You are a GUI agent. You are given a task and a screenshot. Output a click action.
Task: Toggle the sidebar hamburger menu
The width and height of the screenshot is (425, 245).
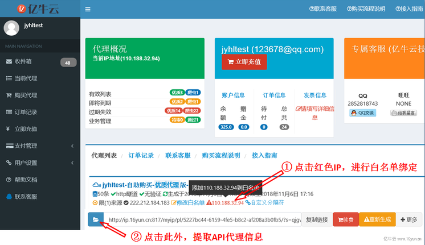coord(88,10)
